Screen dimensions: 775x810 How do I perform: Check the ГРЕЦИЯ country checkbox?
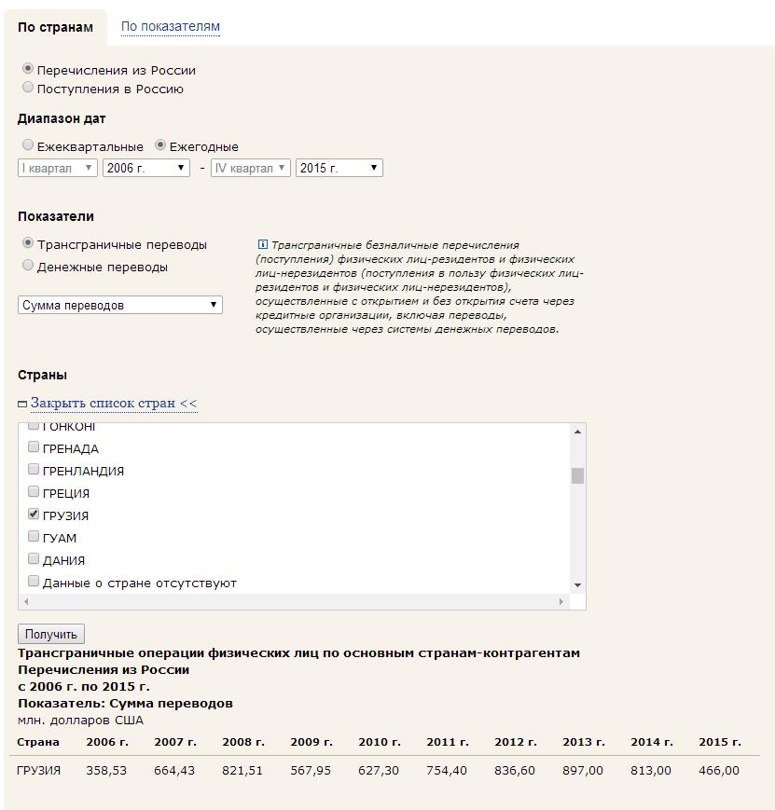(x=34, y=491)
